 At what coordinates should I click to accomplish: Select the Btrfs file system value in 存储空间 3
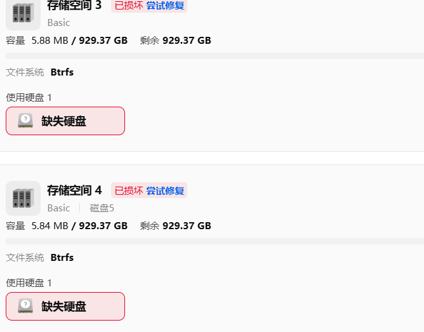[x=62, y=72]
